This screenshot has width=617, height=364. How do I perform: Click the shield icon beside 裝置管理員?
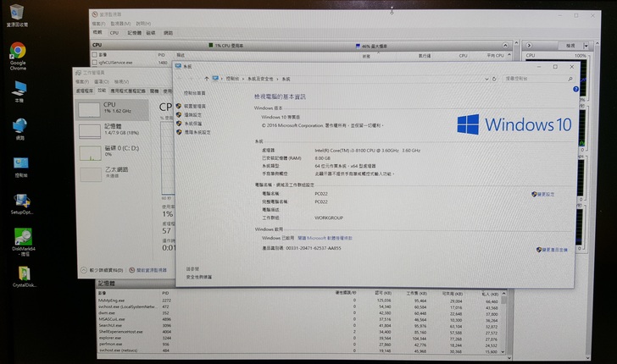[x=179, y=106]
